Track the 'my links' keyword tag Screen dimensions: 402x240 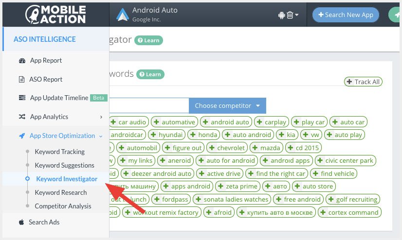136,160
